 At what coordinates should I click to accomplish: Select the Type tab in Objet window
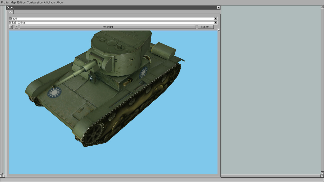(x=10, y=12)
